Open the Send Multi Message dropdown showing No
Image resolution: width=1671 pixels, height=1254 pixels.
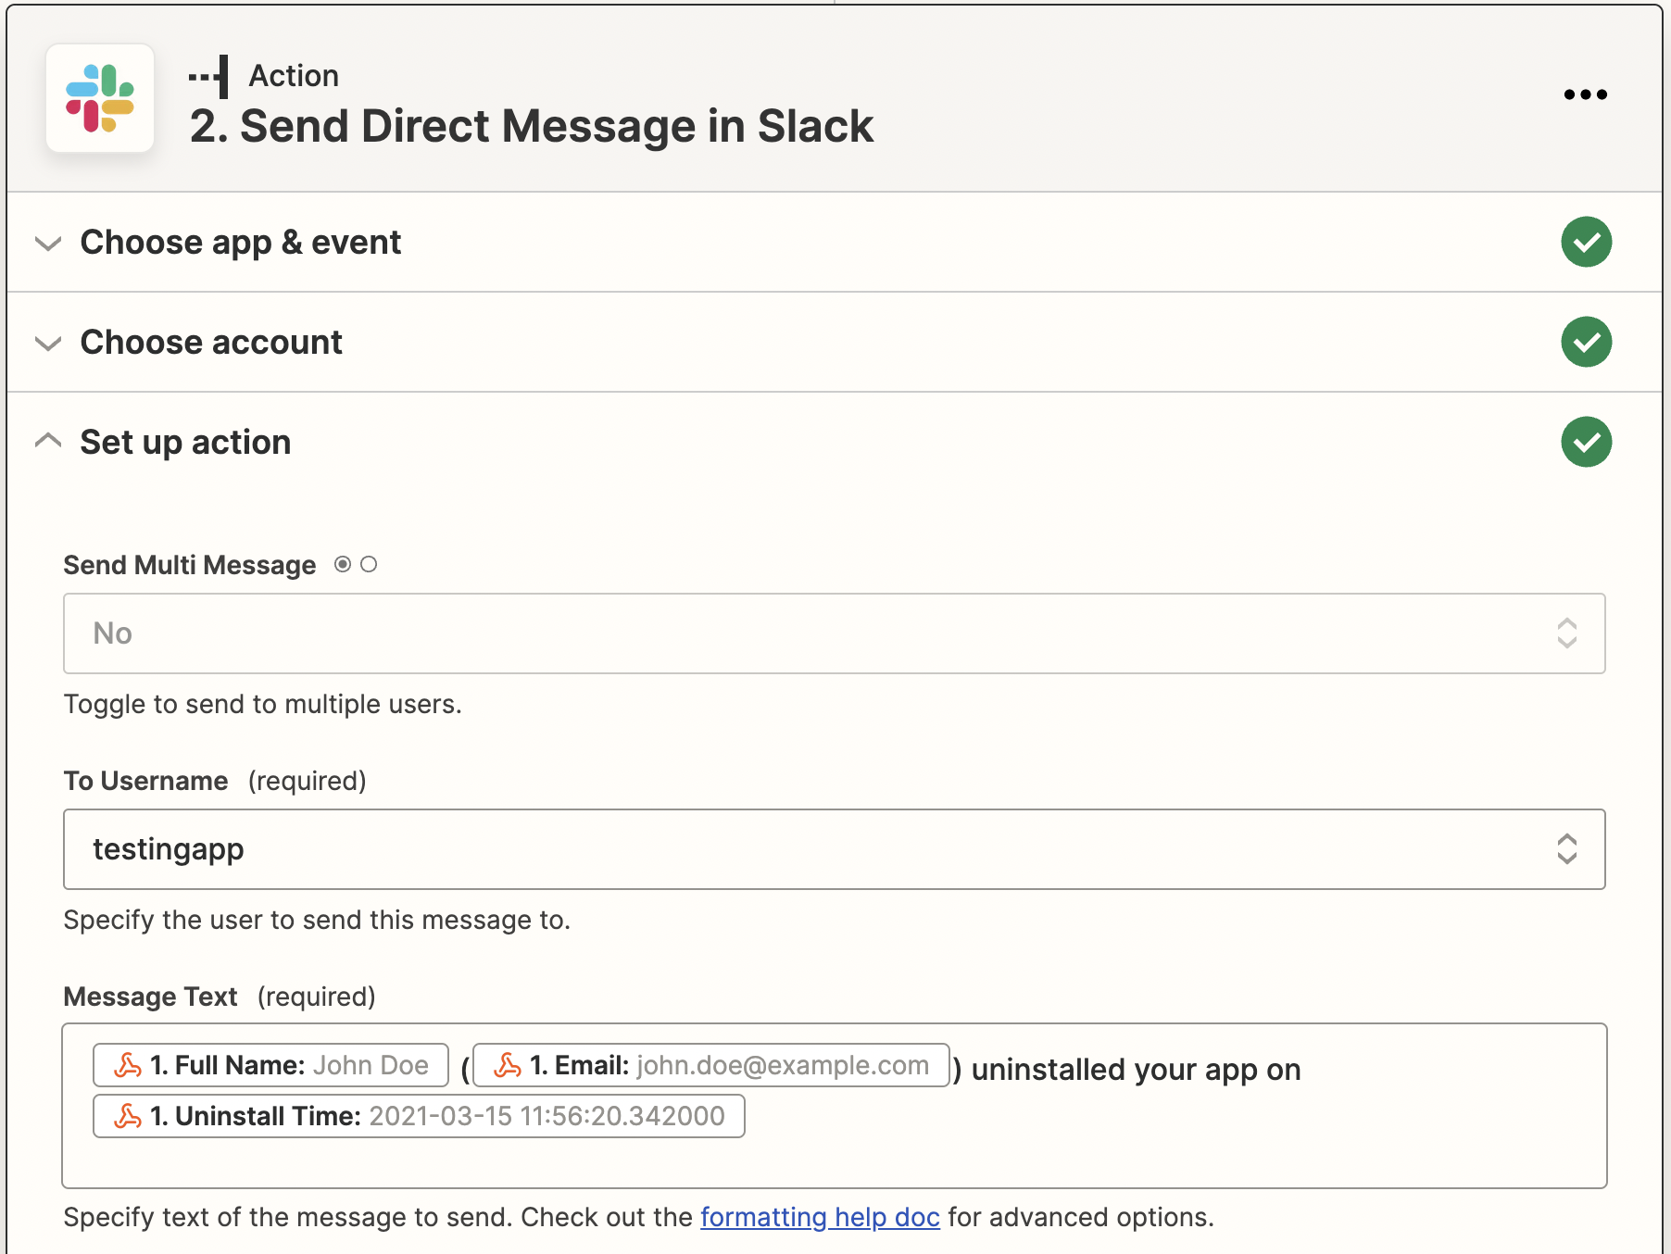[834, 633]
